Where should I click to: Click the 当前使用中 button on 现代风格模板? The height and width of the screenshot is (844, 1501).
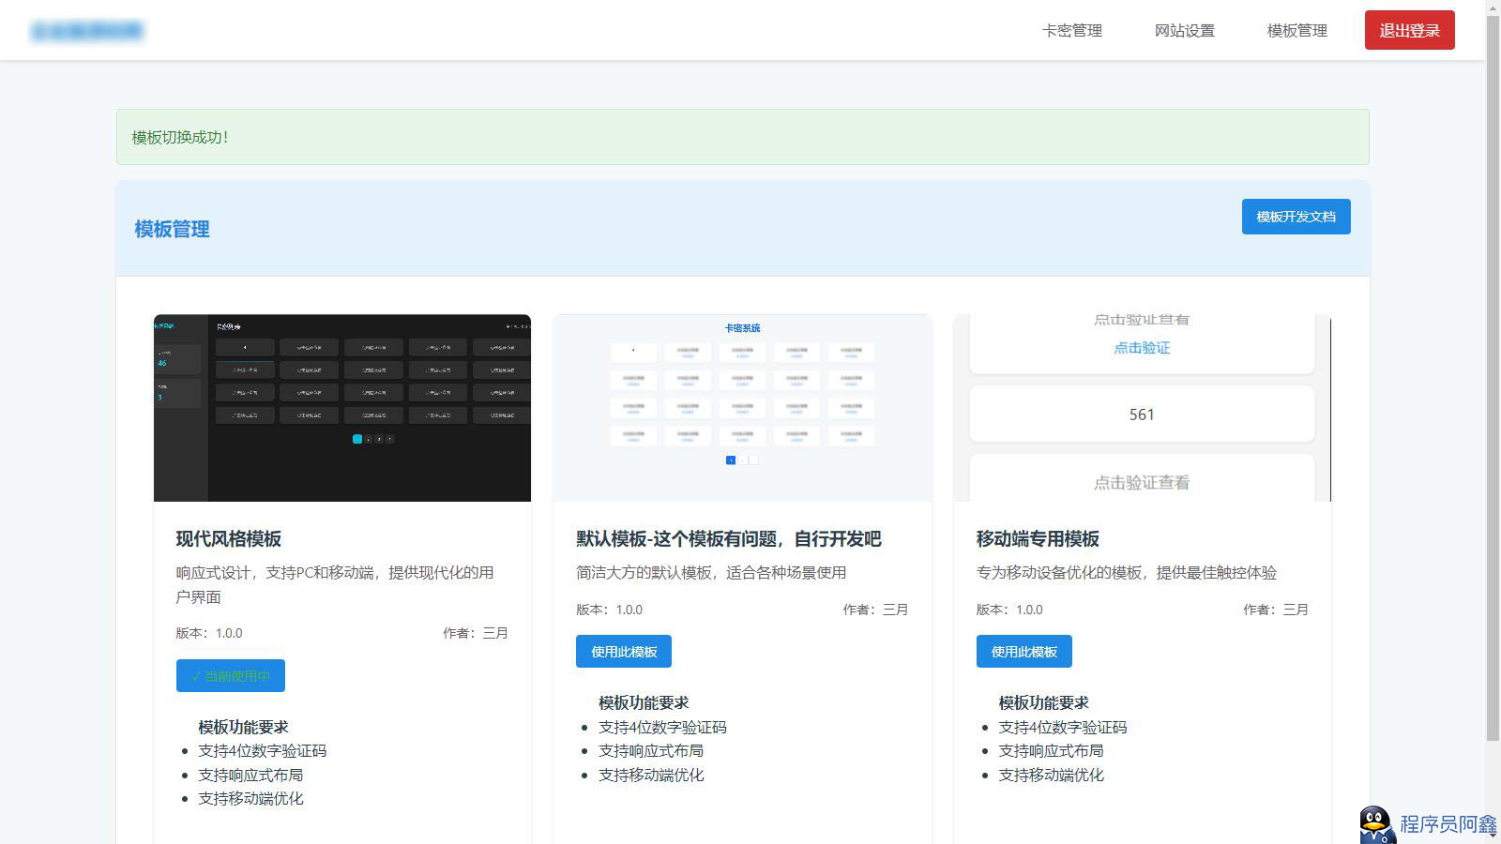click(x=231, y=675)
